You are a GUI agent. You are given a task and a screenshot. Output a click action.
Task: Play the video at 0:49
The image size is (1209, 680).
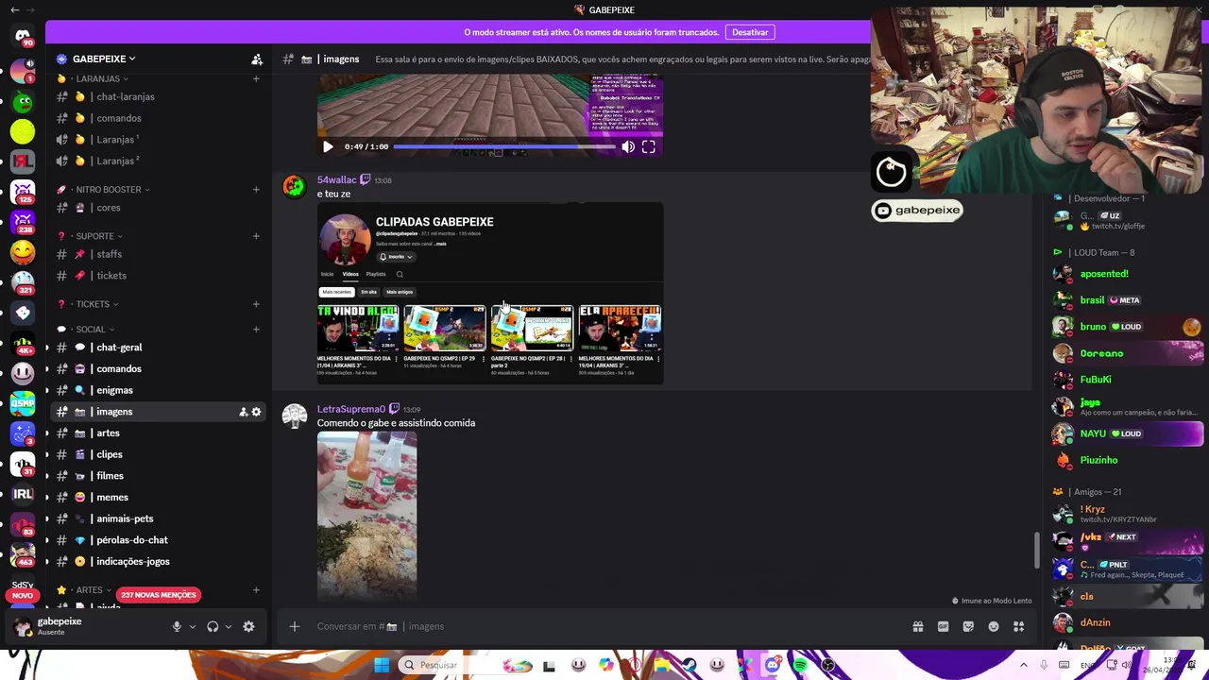pos(328,146)
